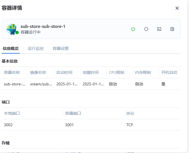The height and width of the screenshot is (153, 189).
Task: Click the sub-store container whale thumbnail
Action: point(11,29)
